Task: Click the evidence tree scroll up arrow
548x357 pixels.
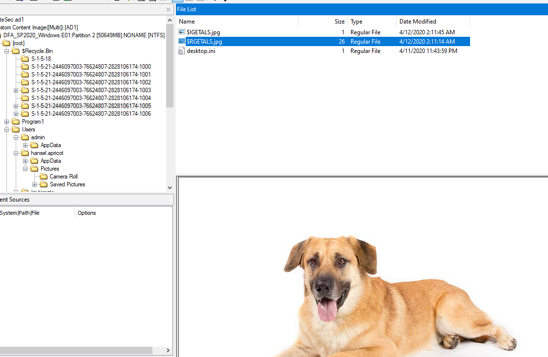Action: coord(170,20)
